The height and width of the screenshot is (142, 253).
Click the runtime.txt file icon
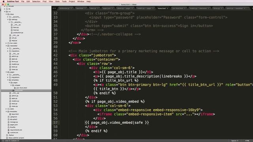(9, 133)
